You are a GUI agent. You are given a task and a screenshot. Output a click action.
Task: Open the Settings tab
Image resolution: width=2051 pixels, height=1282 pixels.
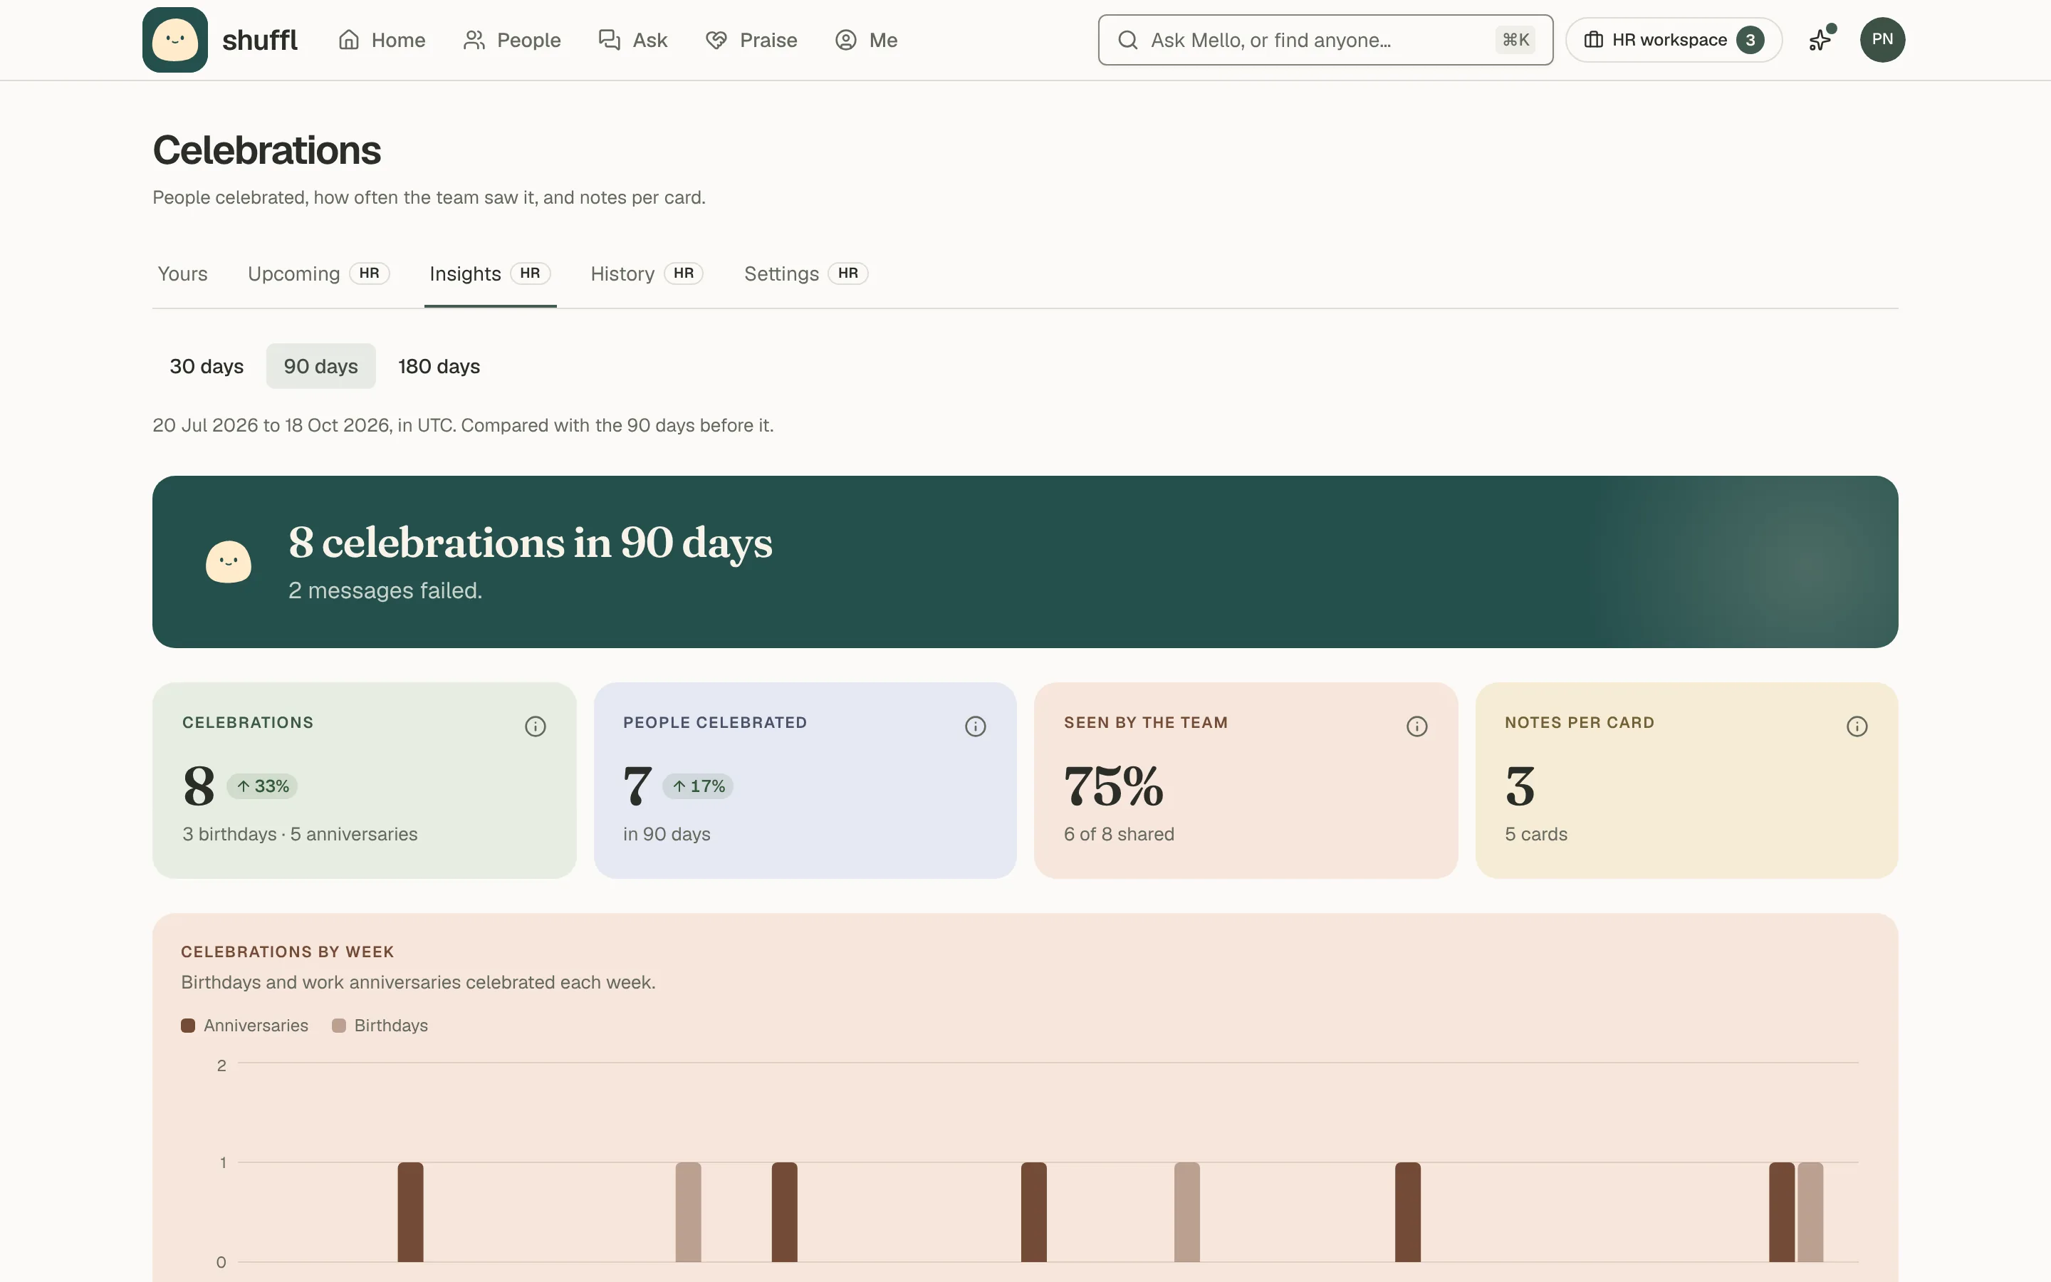pyautogui.click(x=805, y=274)
